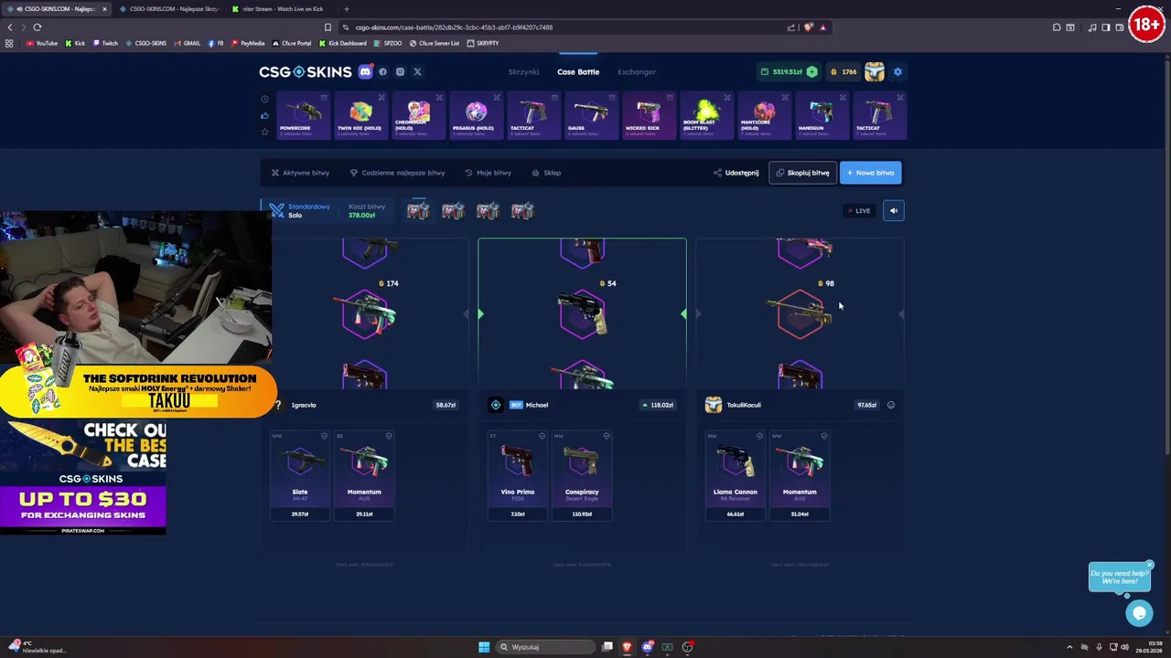
Task: Open the BOOM BLAST (GLITTER) drop card
Action: pyautogui.click(x=706, y=116)
